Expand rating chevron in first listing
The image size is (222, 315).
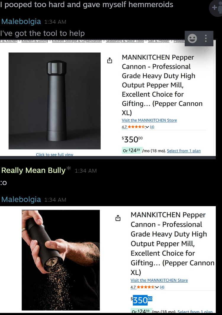click(147, 127)
